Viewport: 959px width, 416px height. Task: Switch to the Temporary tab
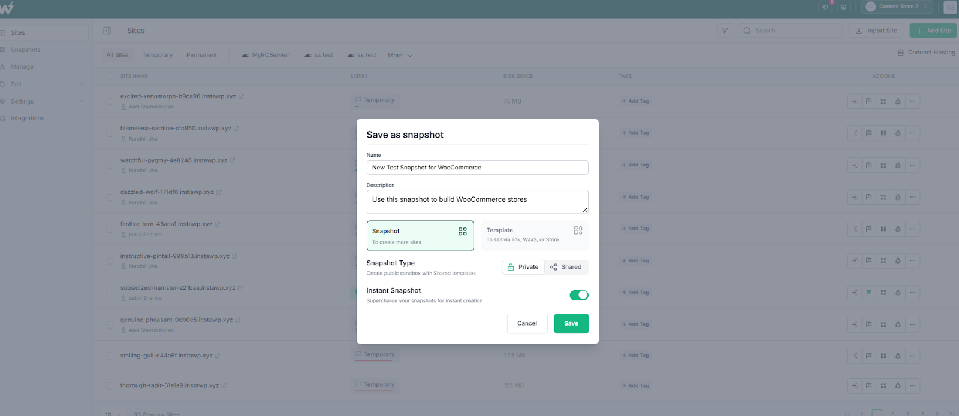coord(158,55)
